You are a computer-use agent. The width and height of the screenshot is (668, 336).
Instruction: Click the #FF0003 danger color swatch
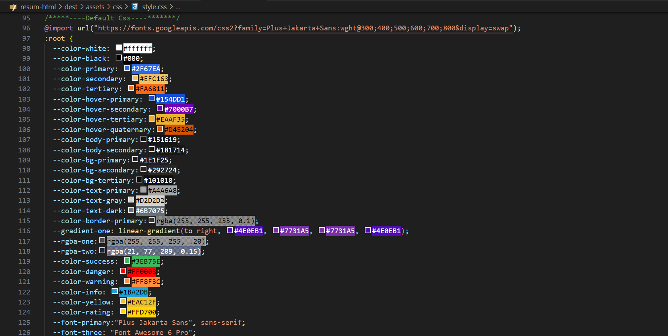pos(123,271)
